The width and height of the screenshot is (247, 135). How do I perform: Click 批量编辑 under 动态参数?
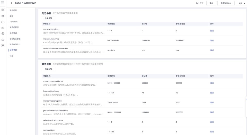click(x=48, y=18)
